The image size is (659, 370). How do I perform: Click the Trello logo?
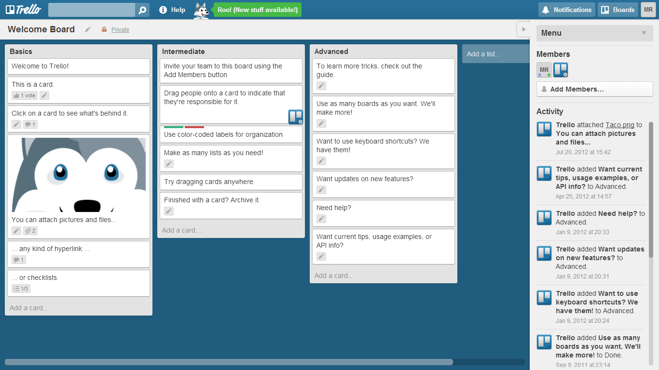tap(23, 9)
